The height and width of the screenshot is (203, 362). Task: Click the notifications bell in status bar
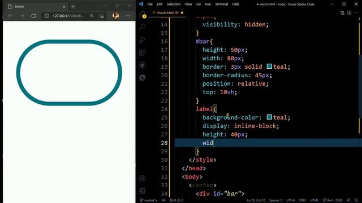[x=356, y=200]
